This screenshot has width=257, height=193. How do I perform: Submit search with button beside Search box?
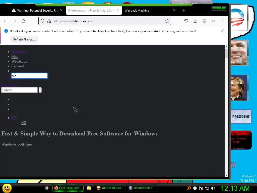click(x=40, y=90)
